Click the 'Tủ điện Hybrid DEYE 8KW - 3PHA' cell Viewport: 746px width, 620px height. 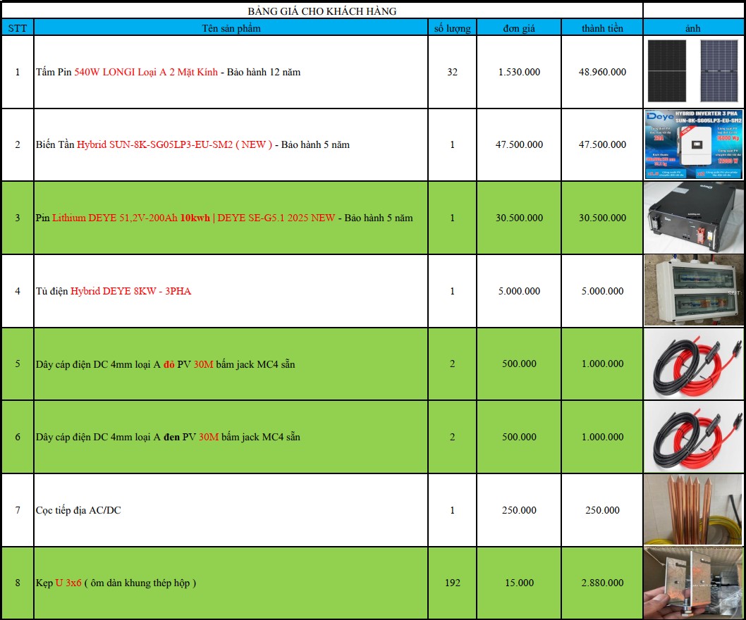coord(231,291)
